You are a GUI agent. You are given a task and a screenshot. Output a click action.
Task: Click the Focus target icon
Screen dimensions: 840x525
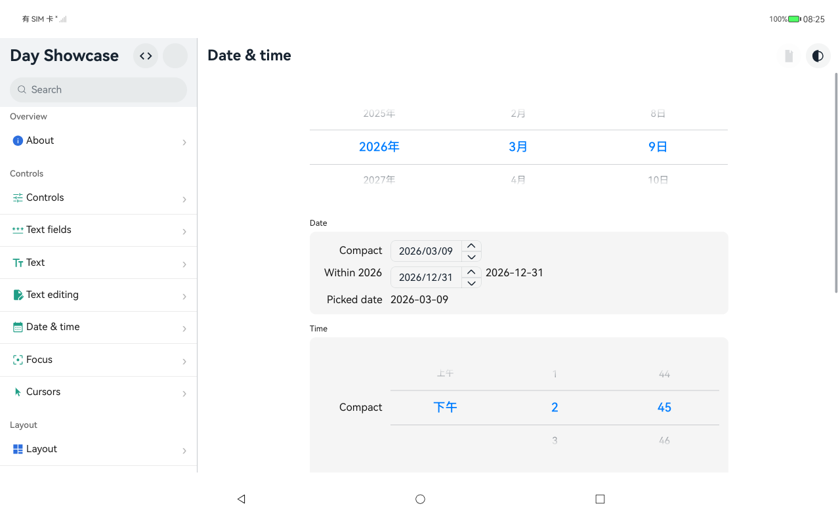[18, 360]
